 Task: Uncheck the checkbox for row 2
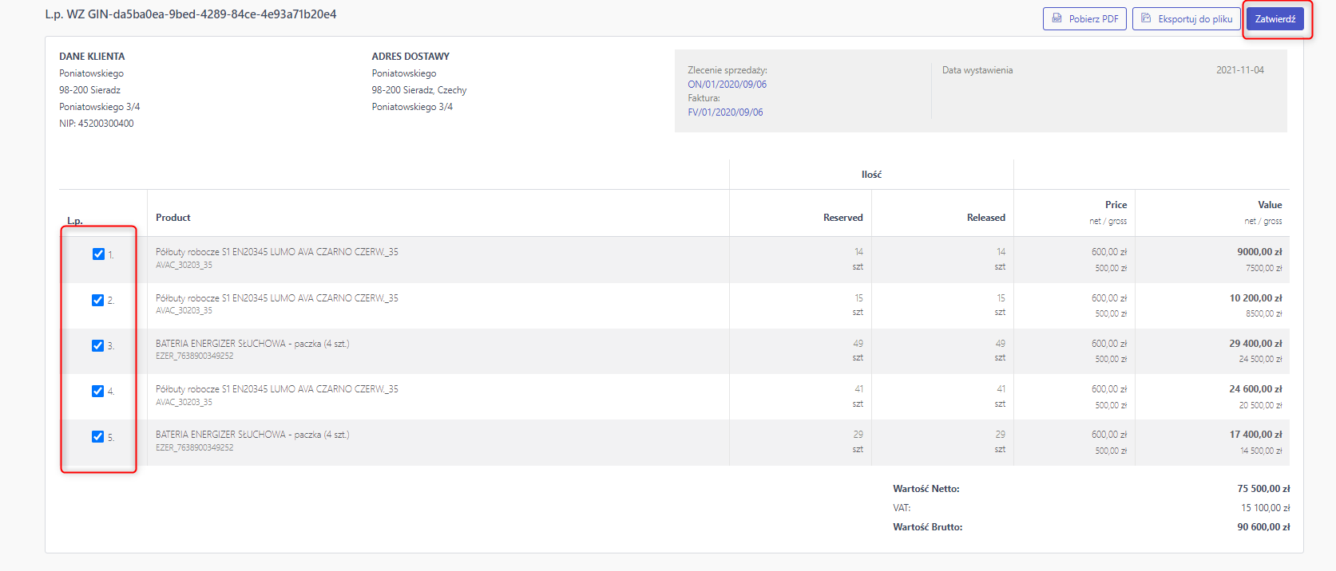pyautogui.click(x=98, y=300)
